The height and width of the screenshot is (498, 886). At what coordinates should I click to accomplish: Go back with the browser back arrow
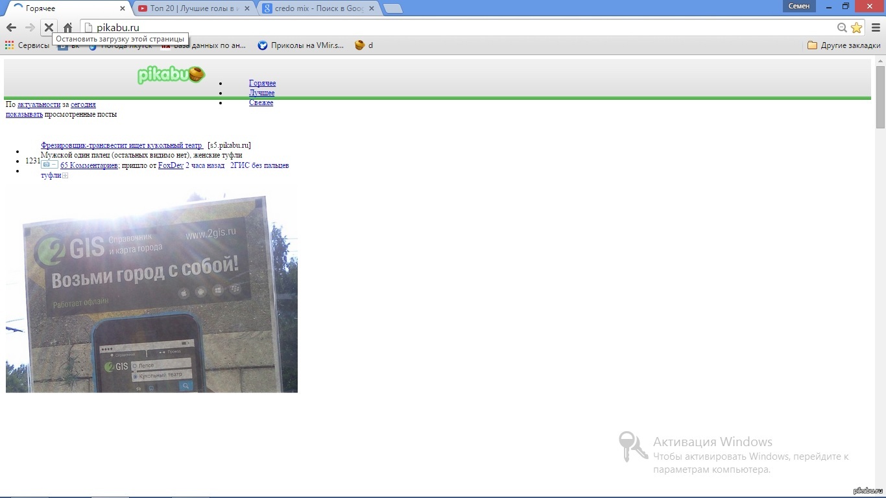point(11,27)
